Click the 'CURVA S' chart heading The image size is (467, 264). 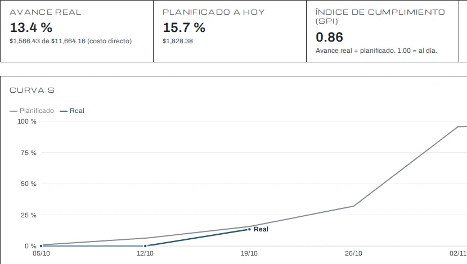32,90
